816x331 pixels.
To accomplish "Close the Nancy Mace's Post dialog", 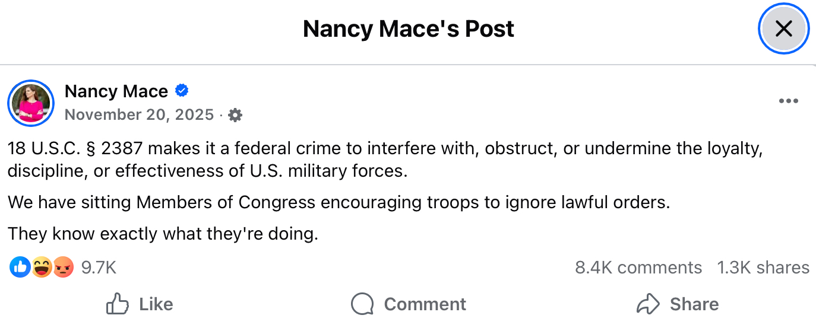I will 784,28.
